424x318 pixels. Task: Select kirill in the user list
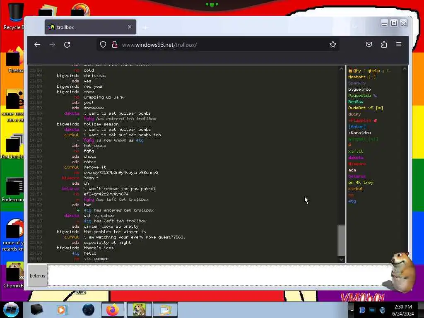click(356, 152)
